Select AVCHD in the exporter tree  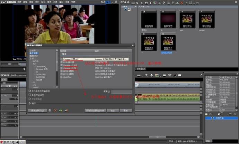[36, 61]
